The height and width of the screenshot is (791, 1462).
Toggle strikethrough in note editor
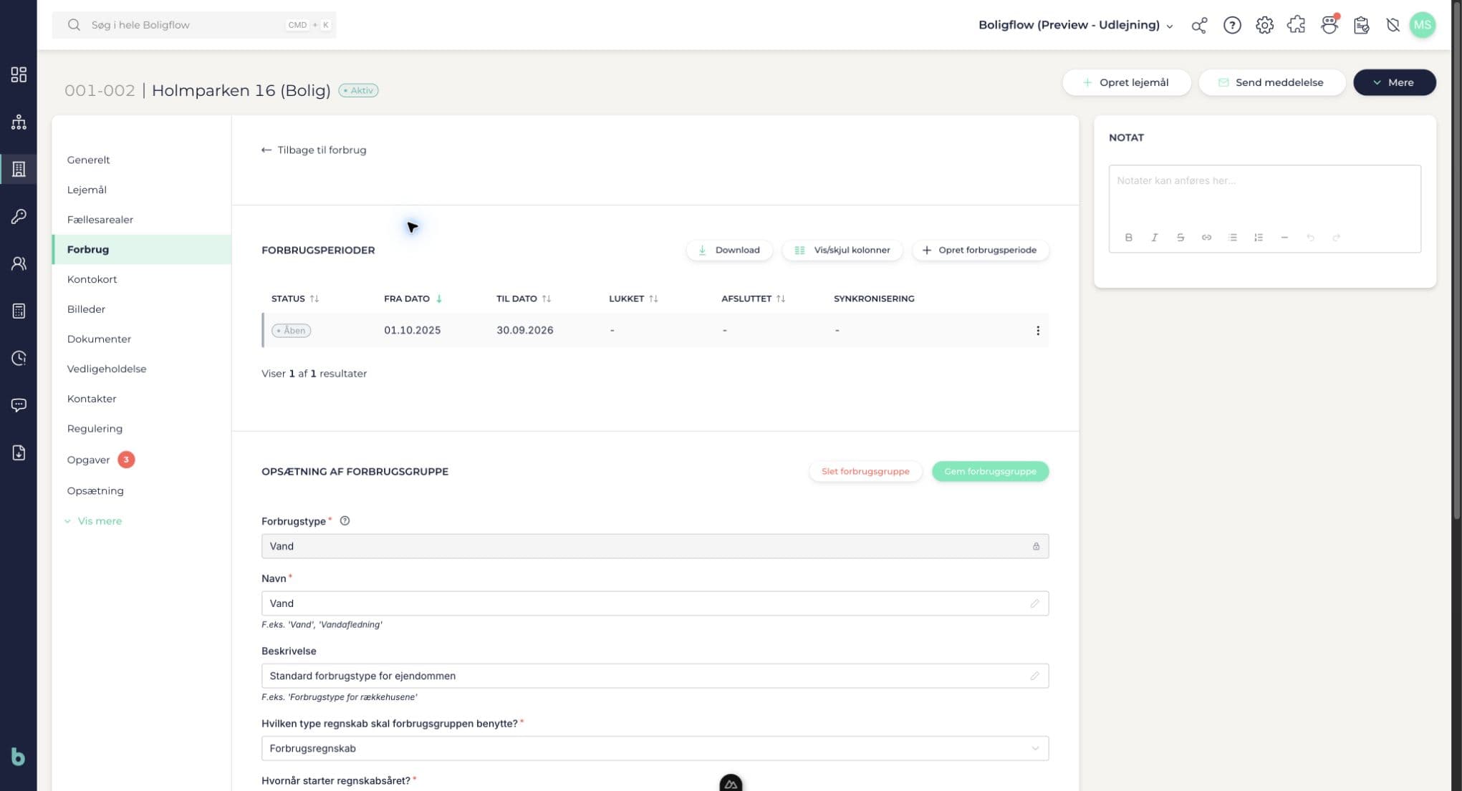click(x=1180, y=238)
